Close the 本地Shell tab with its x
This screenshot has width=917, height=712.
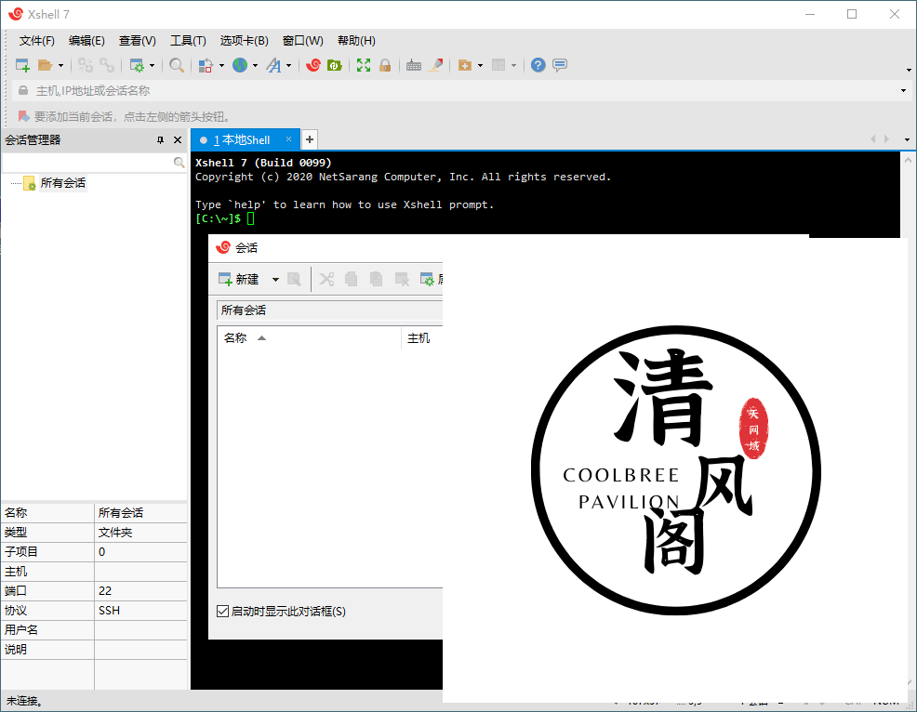pyautogui.click(x=288, y=139)
